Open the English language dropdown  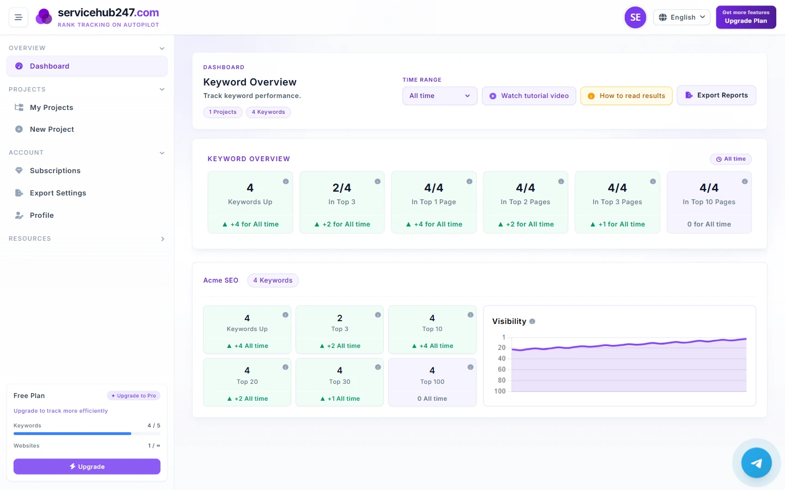682,17
